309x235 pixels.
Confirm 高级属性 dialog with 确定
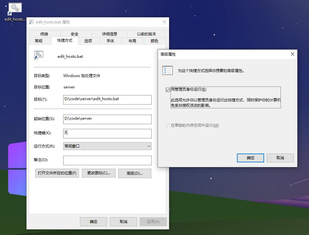[x=251, y=158]
